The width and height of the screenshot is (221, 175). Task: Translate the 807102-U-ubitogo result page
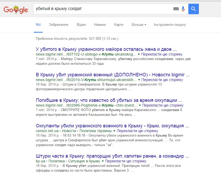162,54
